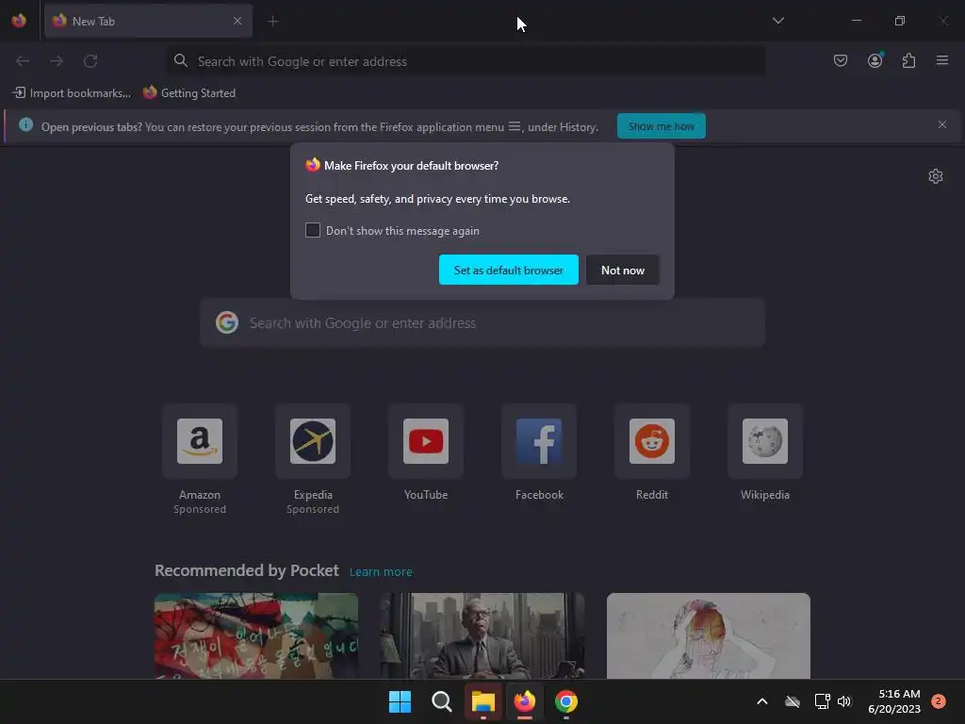The height and width of the screenshot is (724, 965).
Task: Reload the current page
Action: (90, 61)
